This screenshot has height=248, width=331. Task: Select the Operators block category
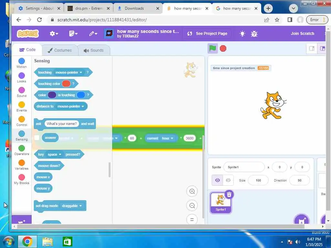22,150
